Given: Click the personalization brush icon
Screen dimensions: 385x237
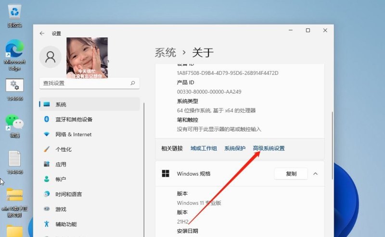Looking at the screenshot, I should click(47, 149).
